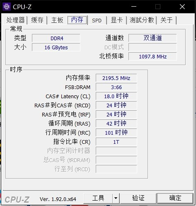Open the 缓存 tab
Screen dimensions: 196x206
tap(37, 20)
